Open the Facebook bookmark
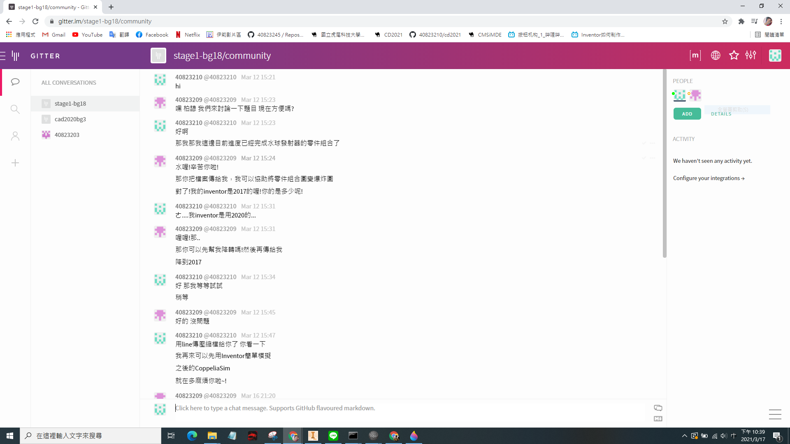Screen dimensions: 790x444 (x=152, y=35)
